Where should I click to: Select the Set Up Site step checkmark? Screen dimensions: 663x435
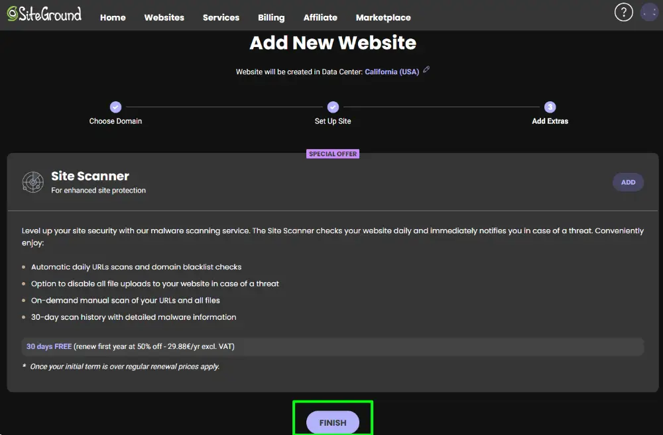[x=333, y=107]
